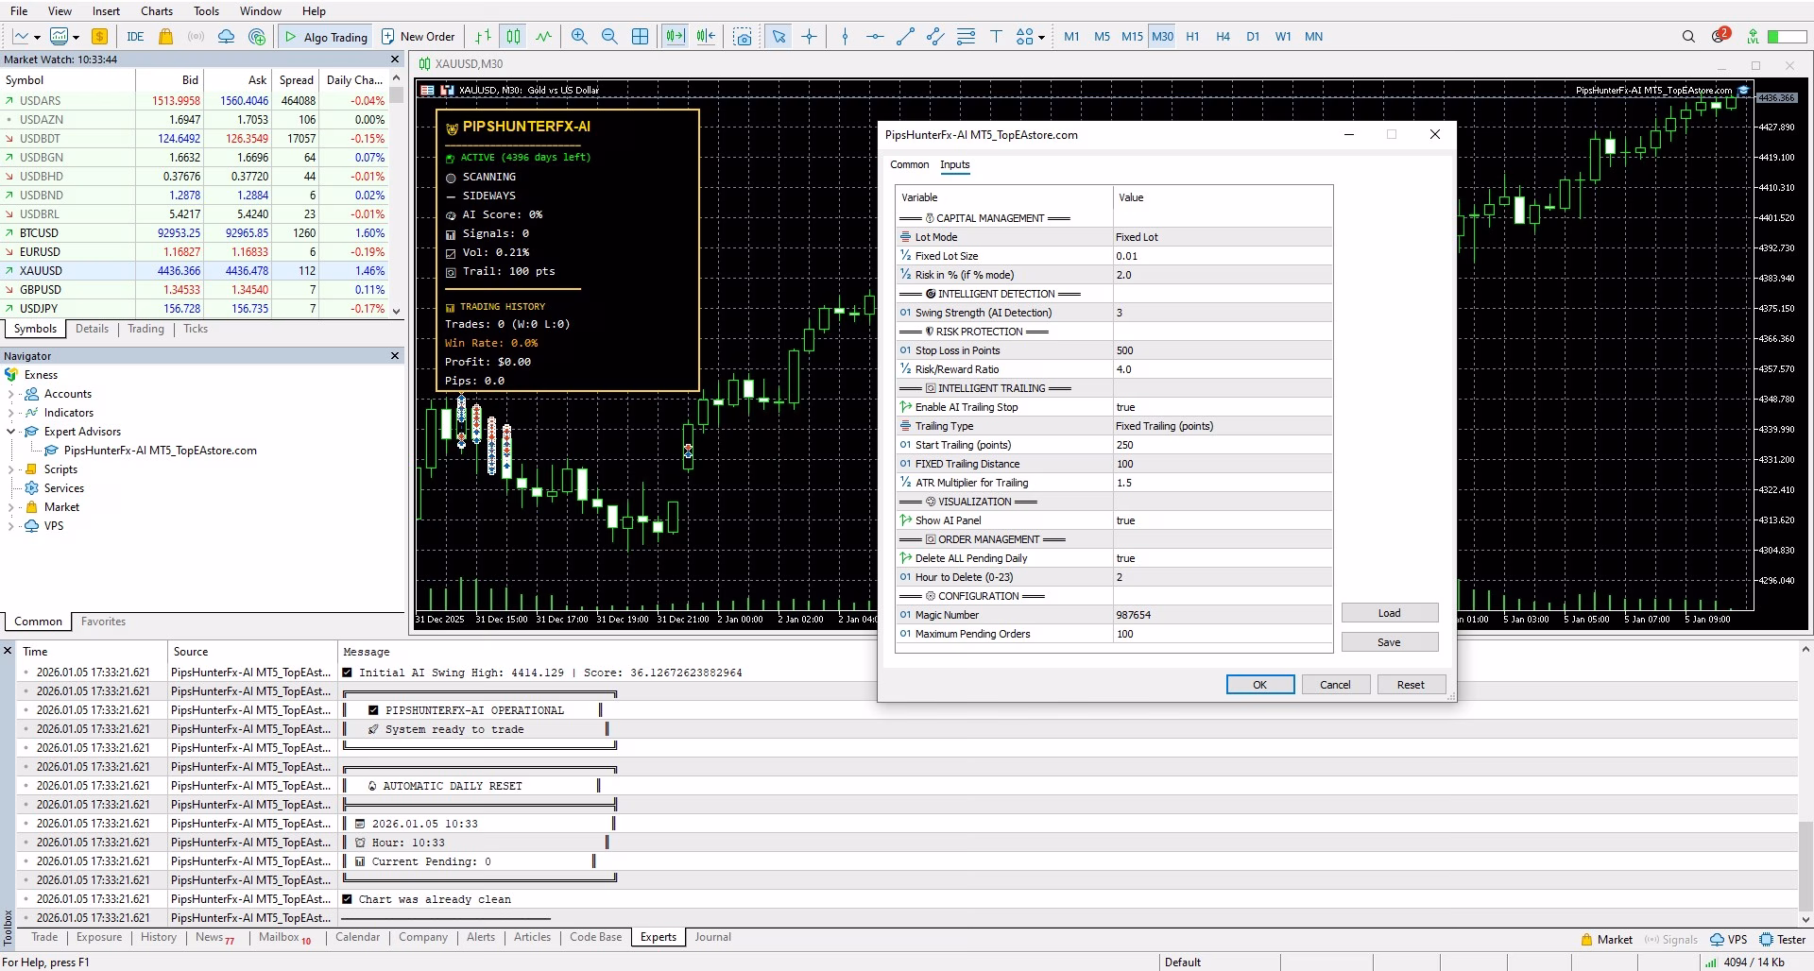Switch to the Ticks tab in Market Watch
Screen dimensions: 1814x971
click(x=196, y=329)
